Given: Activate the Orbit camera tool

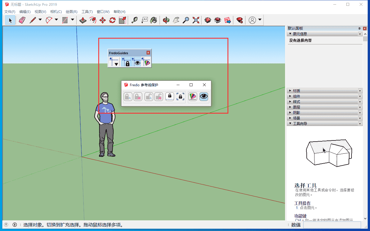Looking at the screenshot, I should pos(166,20).
